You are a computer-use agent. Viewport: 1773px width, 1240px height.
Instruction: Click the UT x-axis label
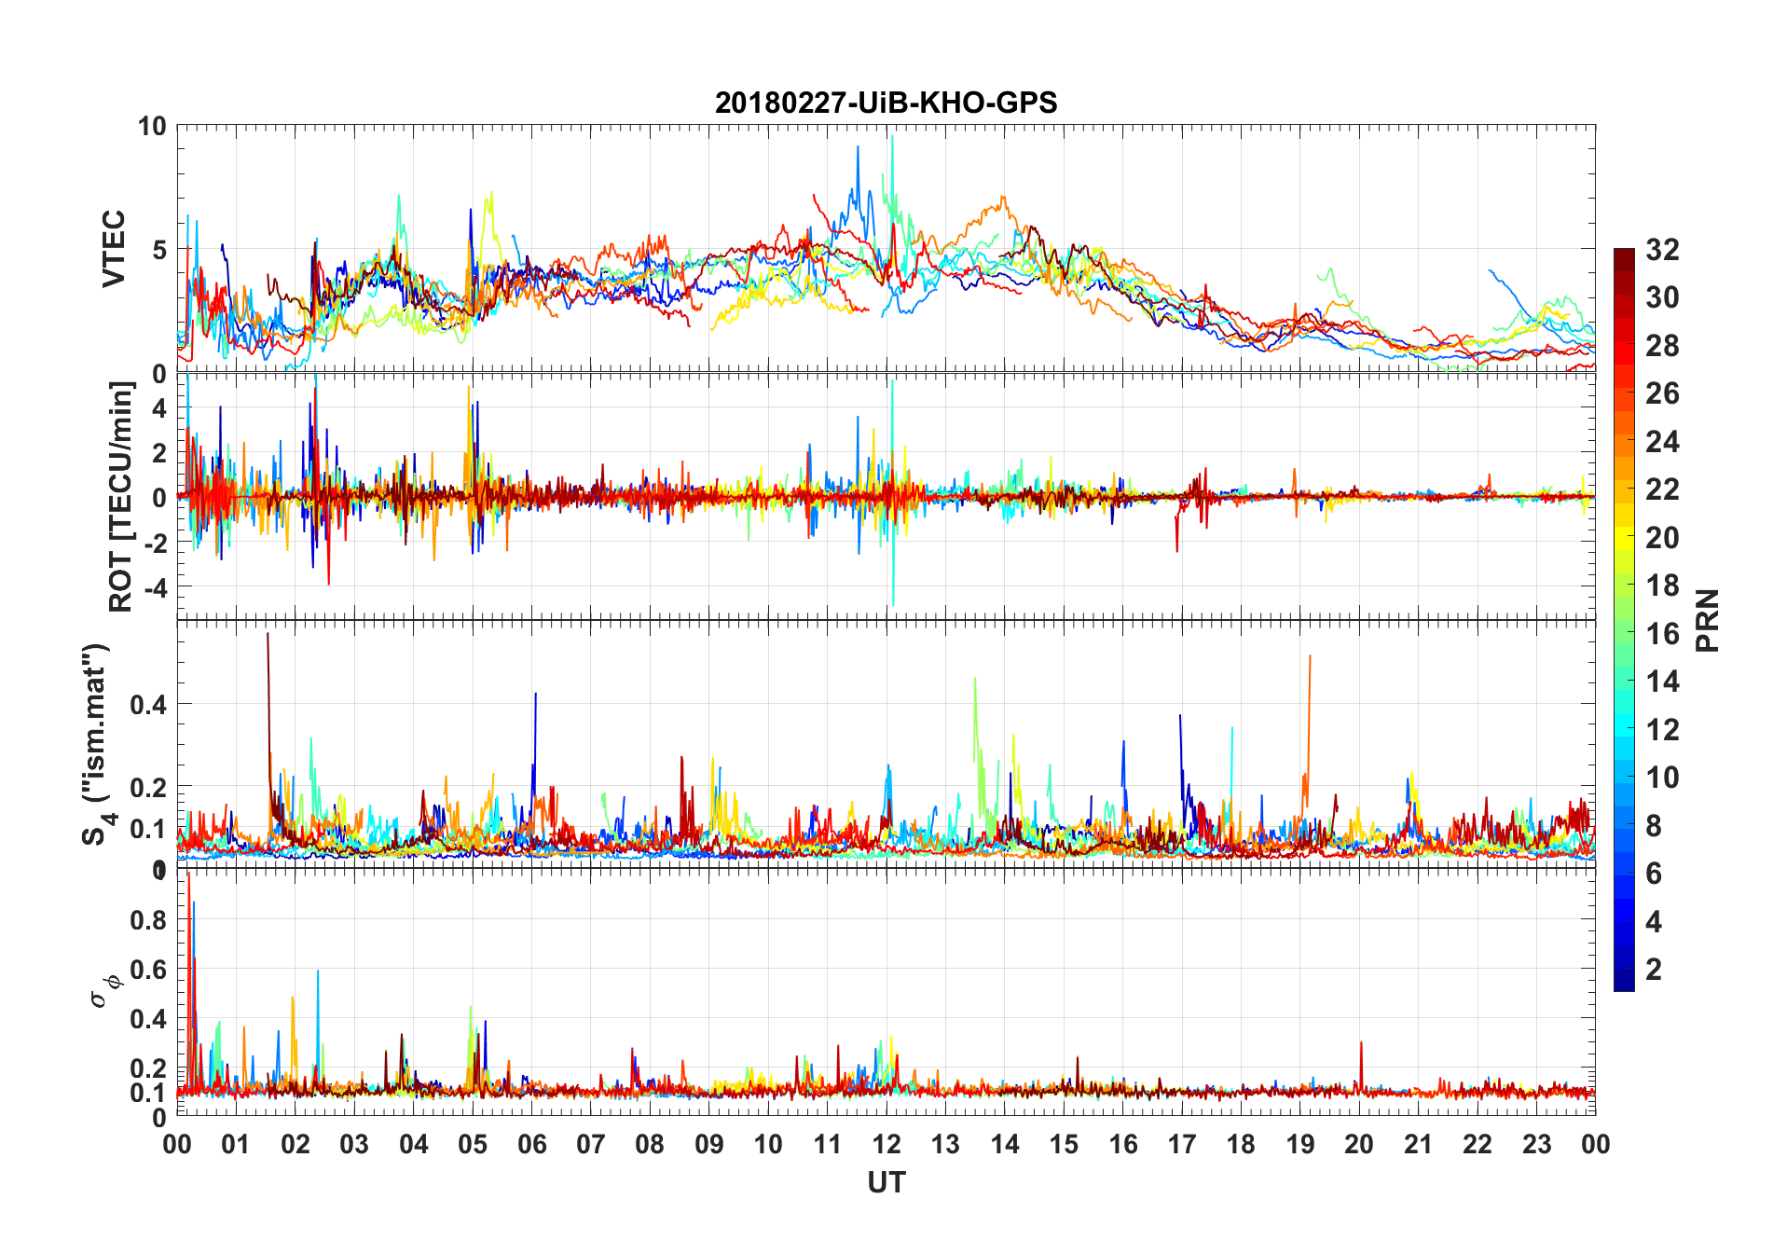pyautogui.click(x=886, y=1182)
